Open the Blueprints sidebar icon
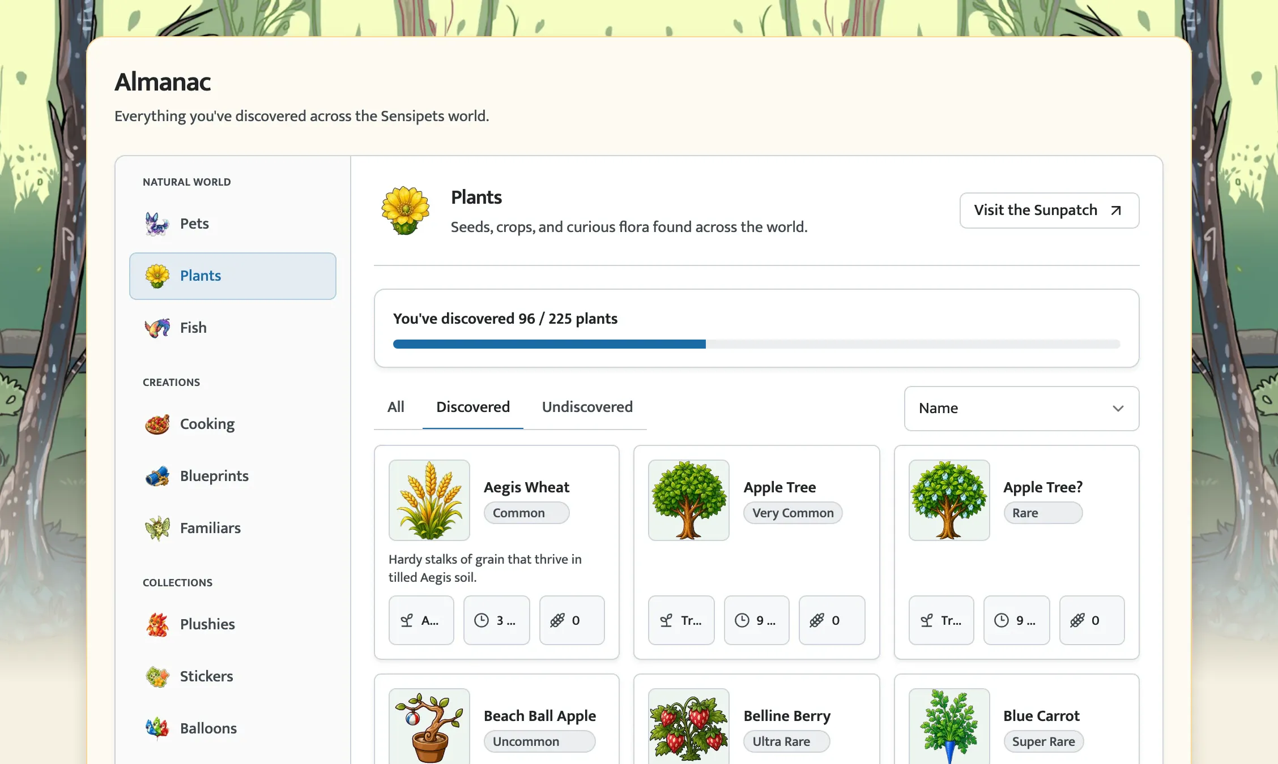This screenshot has height=764, width=1278. click(157, 477)
